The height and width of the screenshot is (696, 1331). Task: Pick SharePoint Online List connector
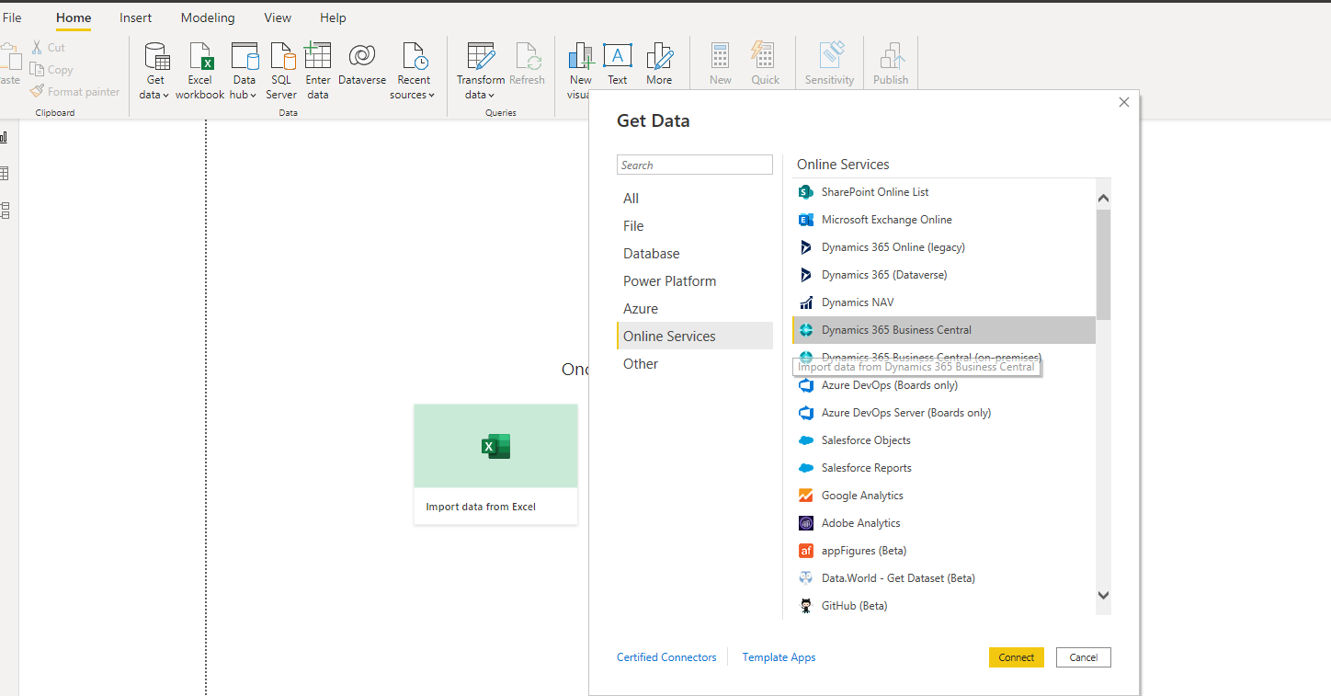[874, 192]
